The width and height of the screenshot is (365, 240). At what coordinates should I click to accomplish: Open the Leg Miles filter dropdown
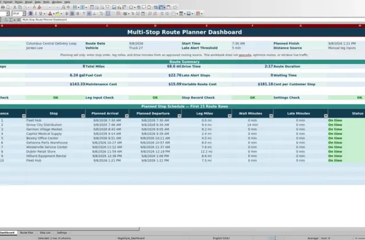[x=229, y=116]
